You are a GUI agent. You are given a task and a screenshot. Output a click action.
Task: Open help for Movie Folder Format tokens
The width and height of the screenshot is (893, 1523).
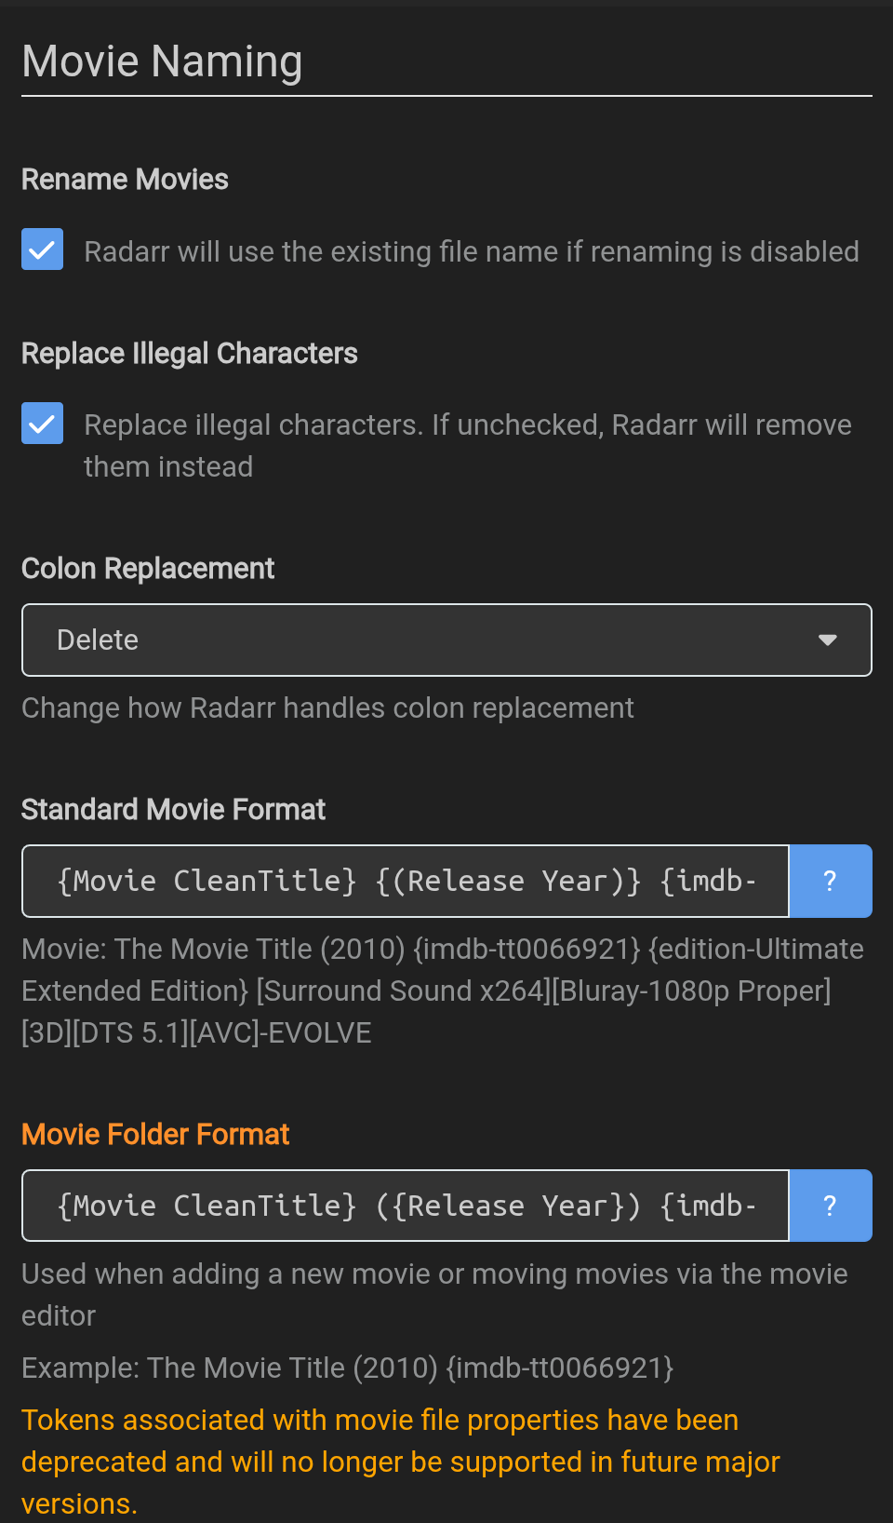tap(830, 1206)
